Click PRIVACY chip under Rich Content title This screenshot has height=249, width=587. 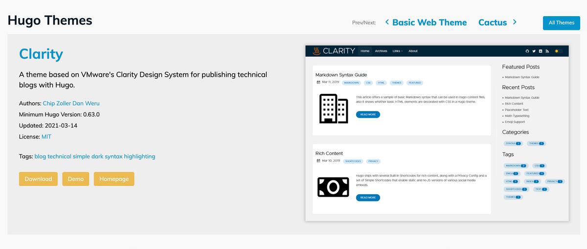[373, 161]
